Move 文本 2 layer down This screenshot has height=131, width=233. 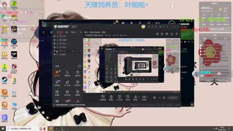click(x=78, y=51)
